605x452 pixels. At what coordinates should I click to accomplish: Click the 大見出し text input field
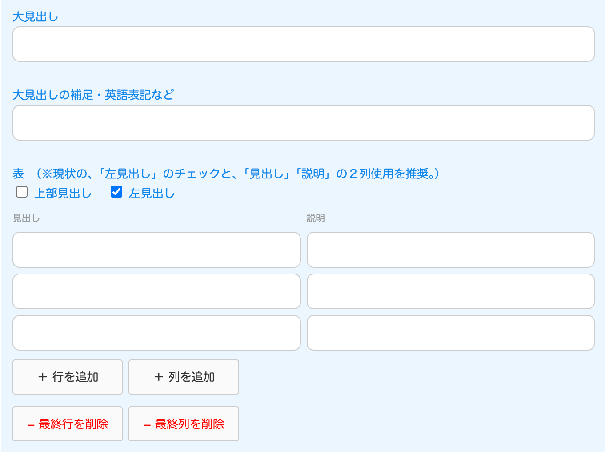point(303,44)
